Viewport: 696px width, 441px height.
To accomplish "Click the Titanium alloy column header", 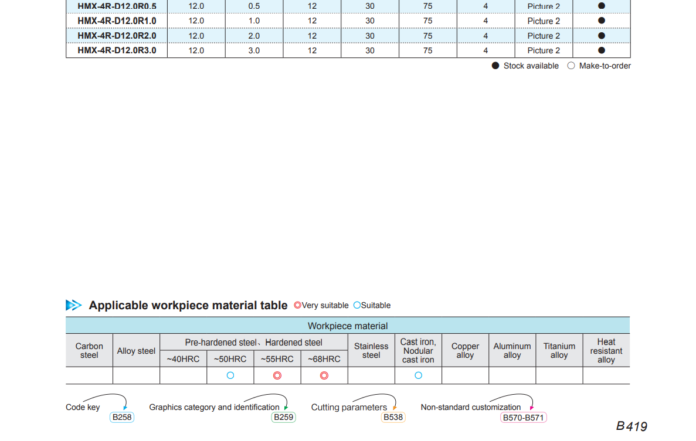I will pyautogui.click(x=559, y=350).
